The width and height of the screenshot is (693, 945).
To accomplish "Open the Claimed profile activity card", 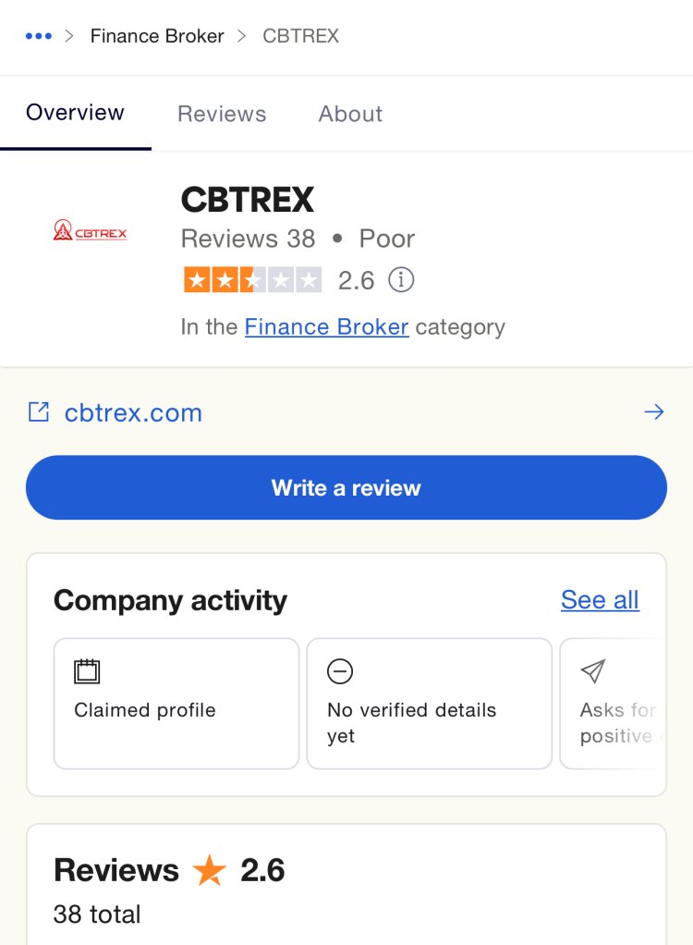I will click(x=176, y=704).
